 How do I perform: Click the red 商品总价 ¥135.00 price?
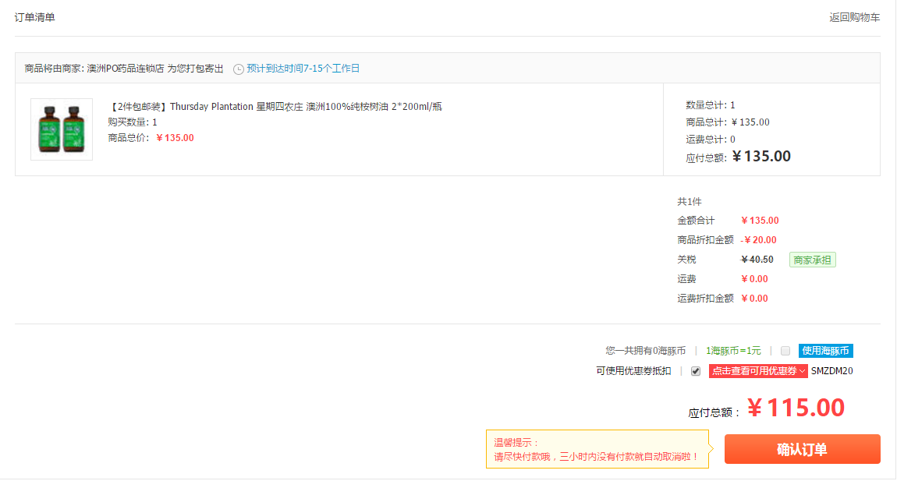[x=175, y=138]
